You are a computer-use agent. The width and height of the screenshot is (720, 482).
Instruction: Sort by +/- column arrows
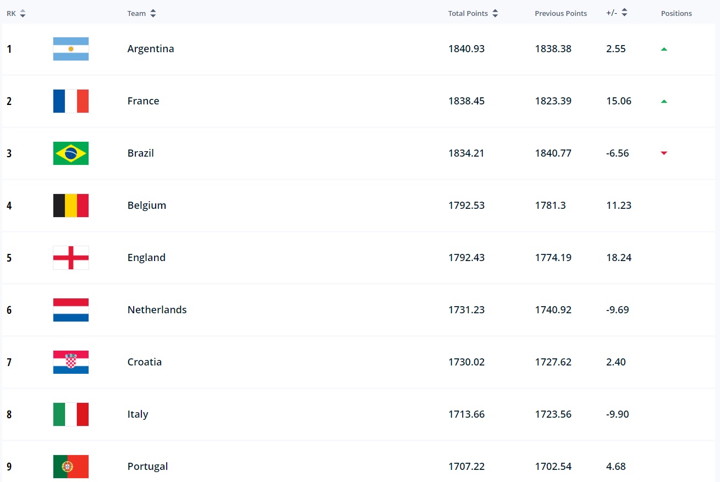coord(625,13)
